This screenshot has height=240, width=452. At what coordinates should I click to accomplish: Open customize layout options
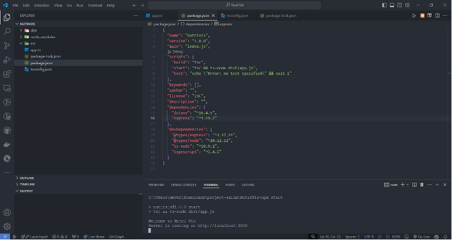[407, 5]
